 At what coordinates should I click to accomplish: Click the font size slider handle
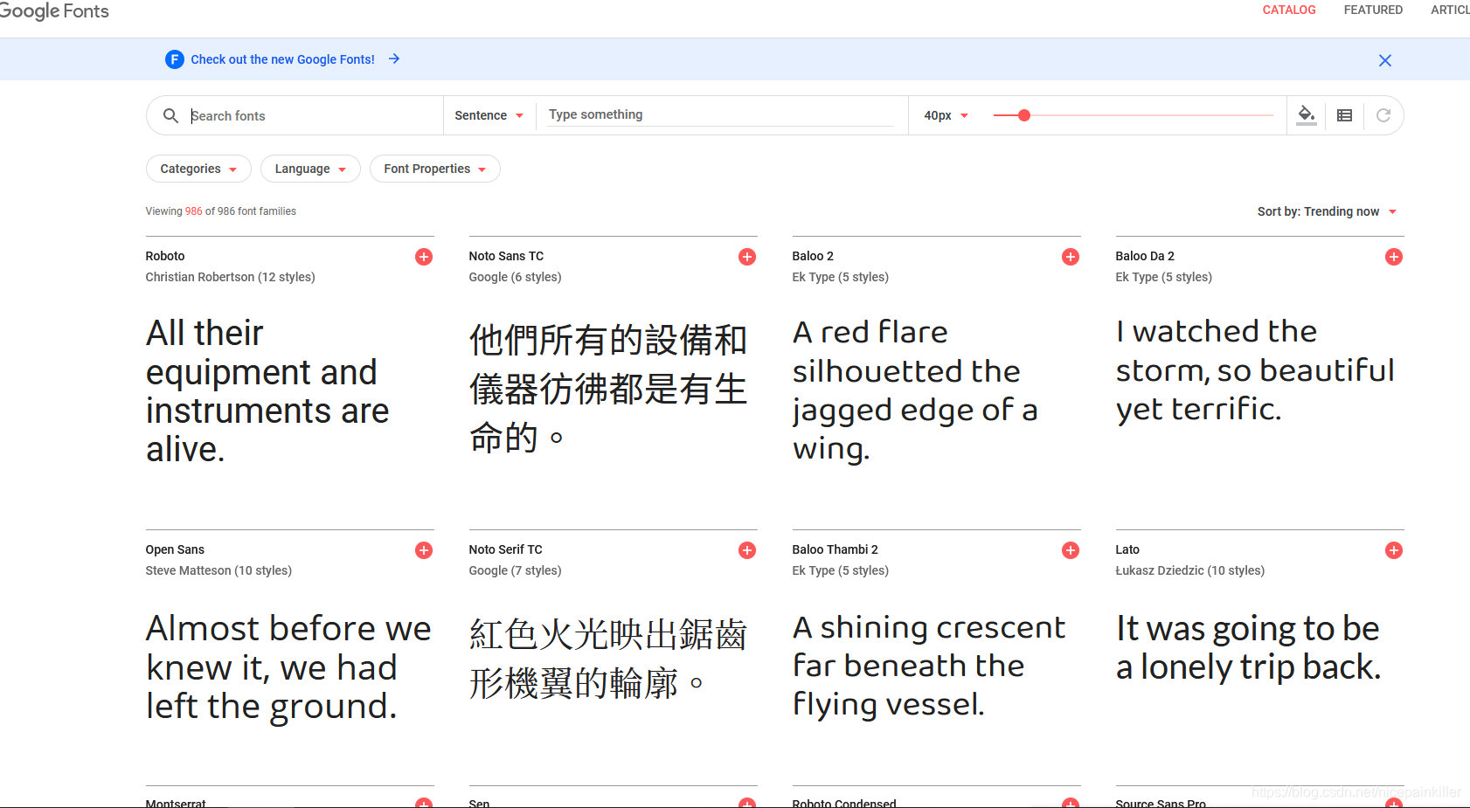1024,115
